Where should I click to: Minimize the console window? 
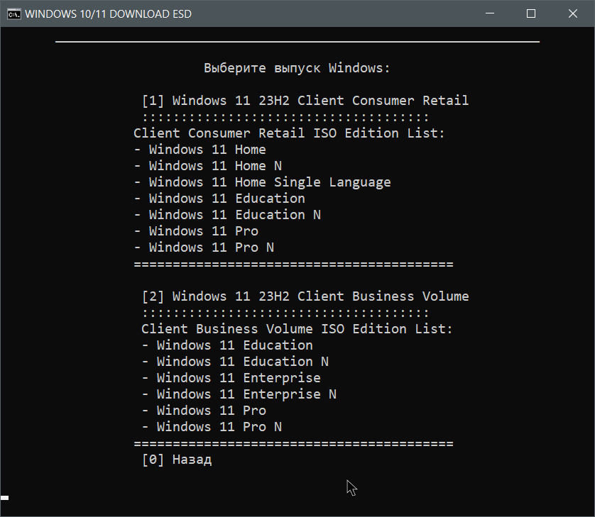490,13
